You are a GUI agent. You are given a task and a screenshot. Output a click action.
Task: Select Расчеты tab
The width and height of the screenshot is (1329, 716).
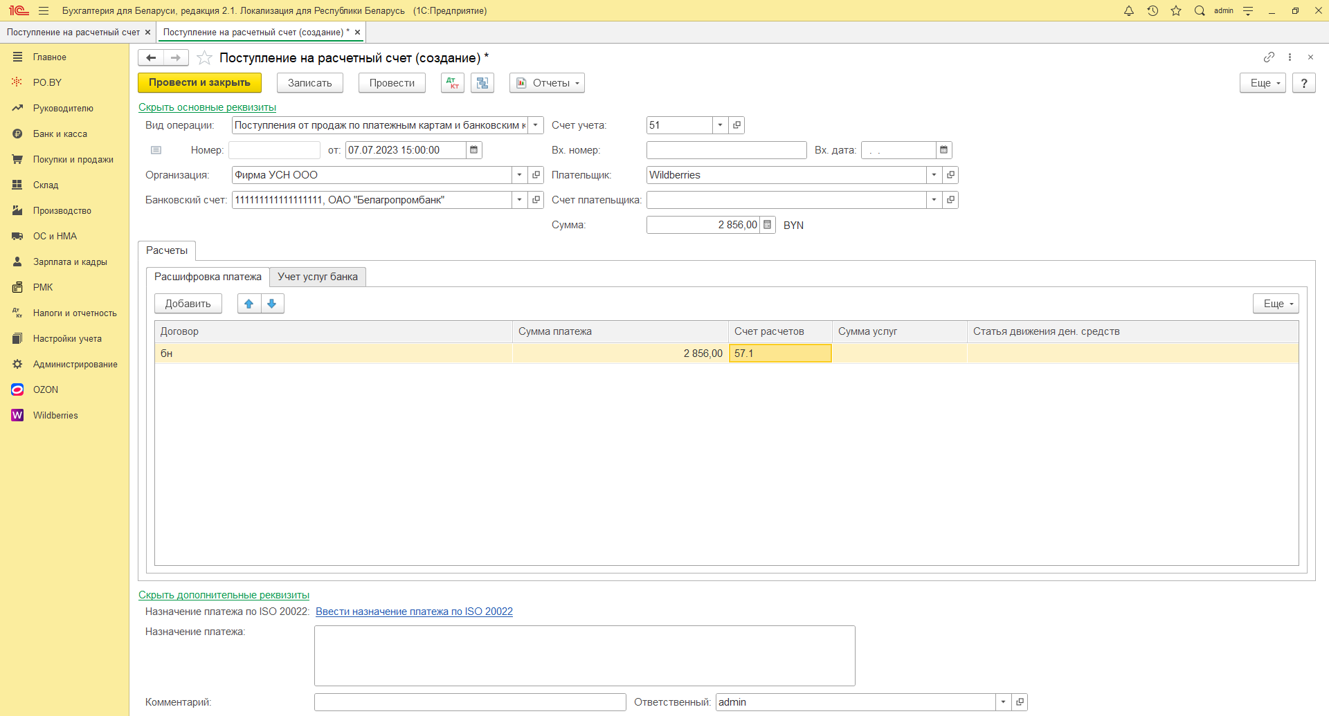[167, 250]
